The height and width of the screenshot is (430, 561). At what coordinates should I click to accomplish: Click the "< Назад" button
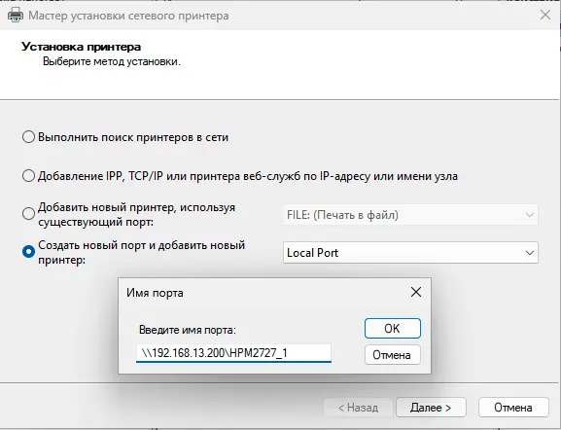pyautogui.click(x=359, y=408)
